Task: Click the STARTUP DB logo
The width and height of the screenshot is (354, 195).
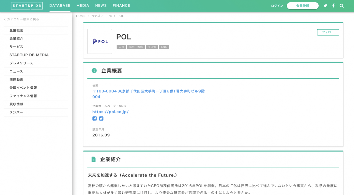Action: coord(27,5)
